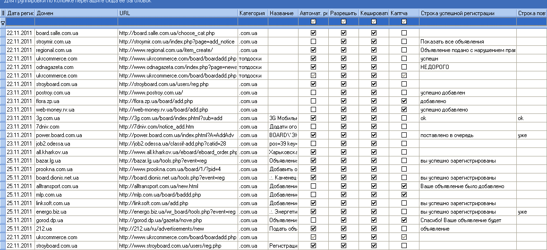
Task: Enable Автомат. checkbox for stroymir.com.ua row
Action: point(313,42)
